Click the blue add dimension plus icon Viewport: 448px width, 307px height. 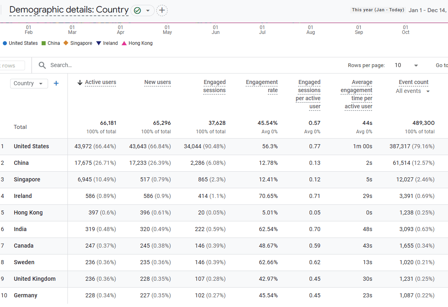56,83
